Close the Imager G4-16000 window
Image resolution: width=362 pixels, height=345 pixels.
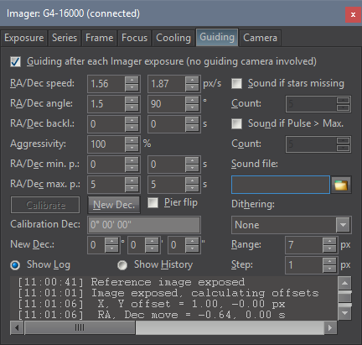coord(353,14)
